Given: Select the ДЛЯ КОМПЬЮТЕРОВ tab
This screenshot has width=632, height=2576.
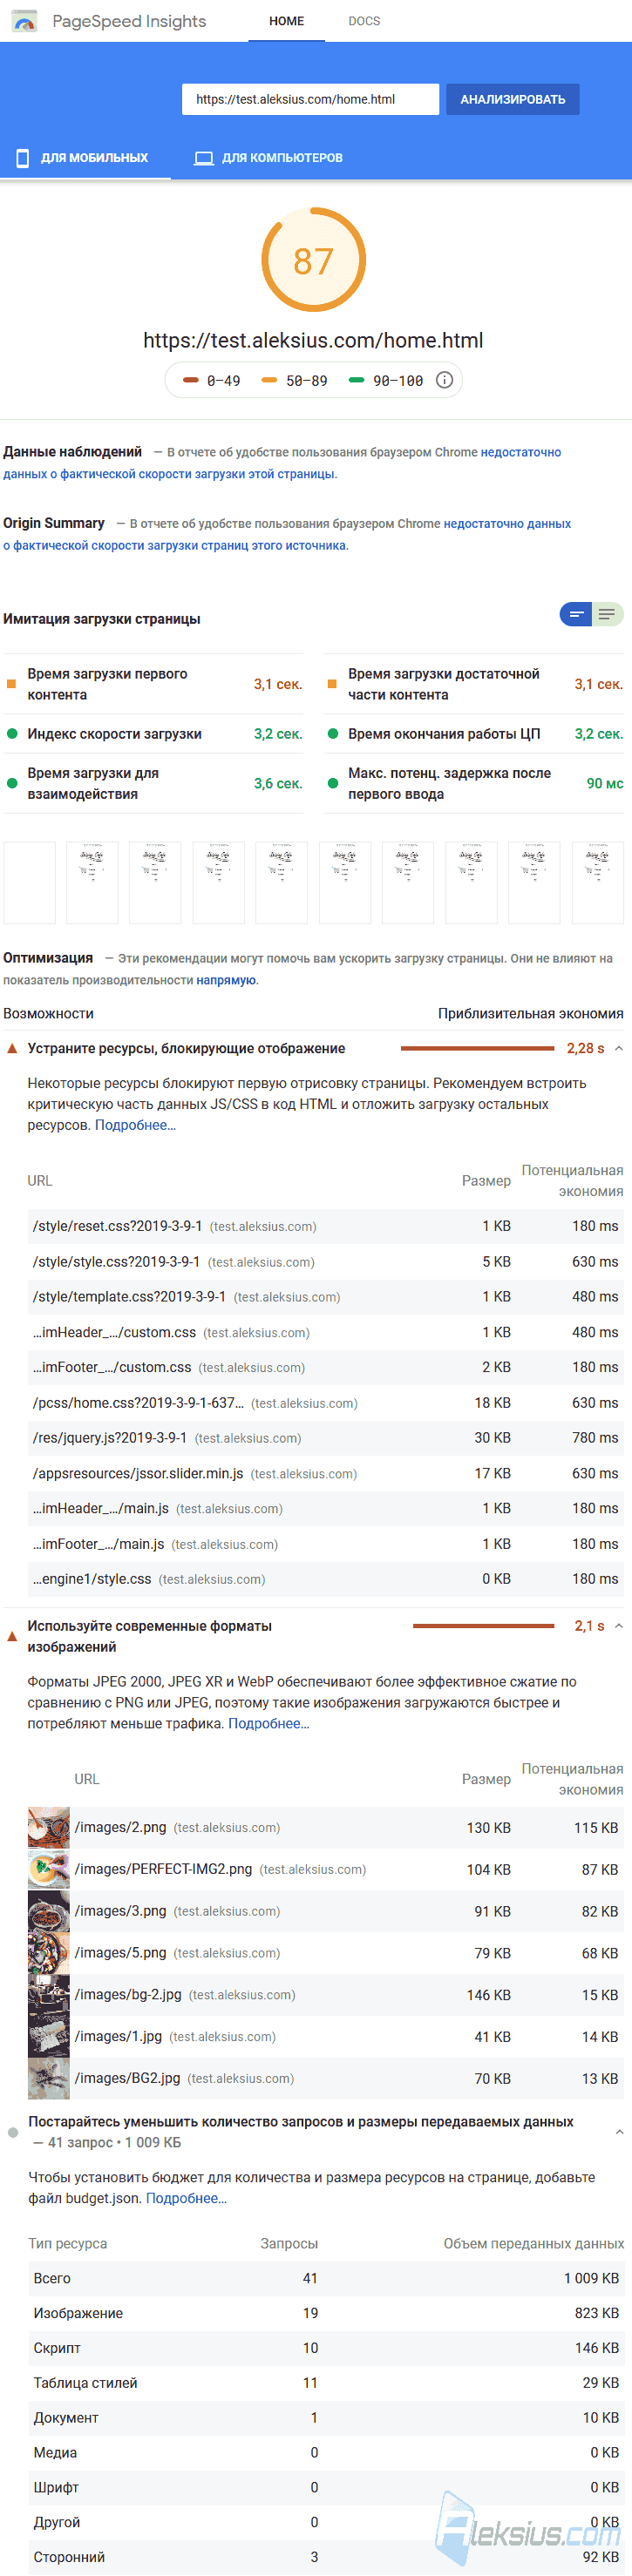Looking at the screenshot, I should tap(268, 158).
